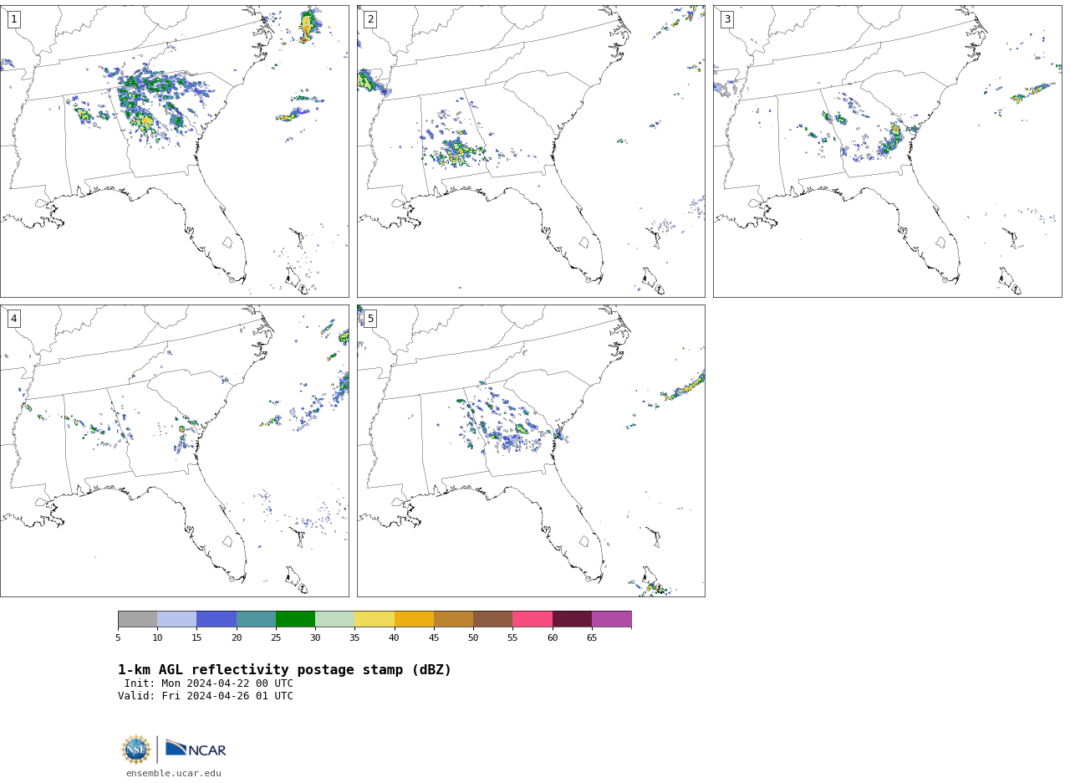Click the panel number 5 label box

click(370, 319)
